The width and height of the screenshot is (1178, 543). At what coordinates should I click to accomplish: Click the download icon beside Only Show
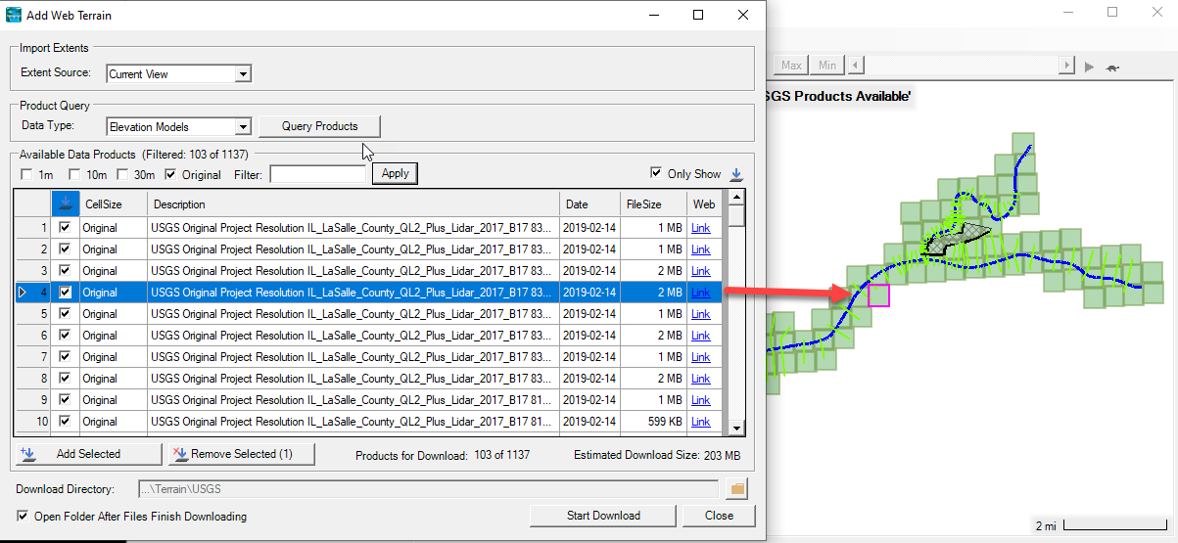[x=736, y=174]
